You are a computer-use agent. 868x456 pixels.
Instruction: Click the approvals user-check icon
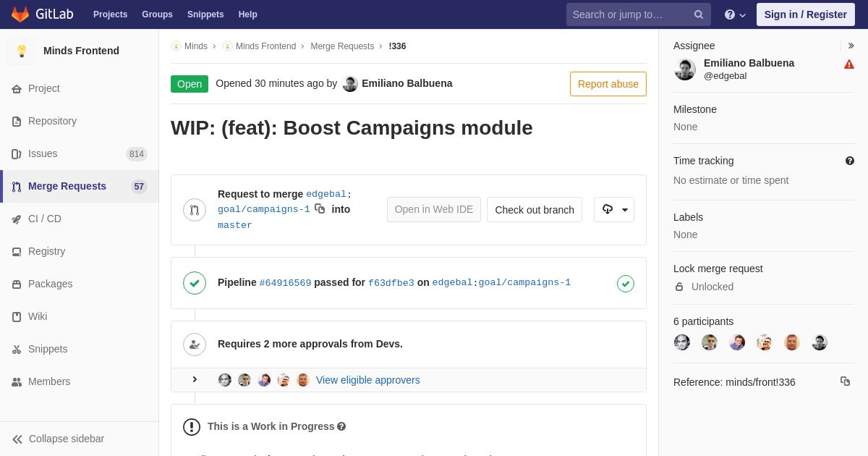click(x=195, y=345)
